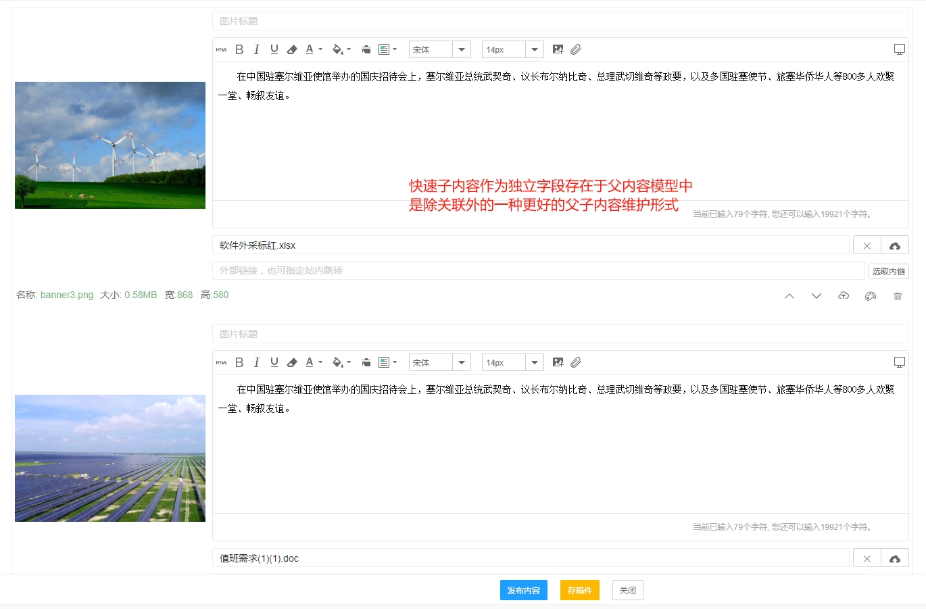The height and width of the screenshot is (609, 926).
Task: Clear the 软件外采标红.xlsx attachment
Action: [x=867, y=245]
